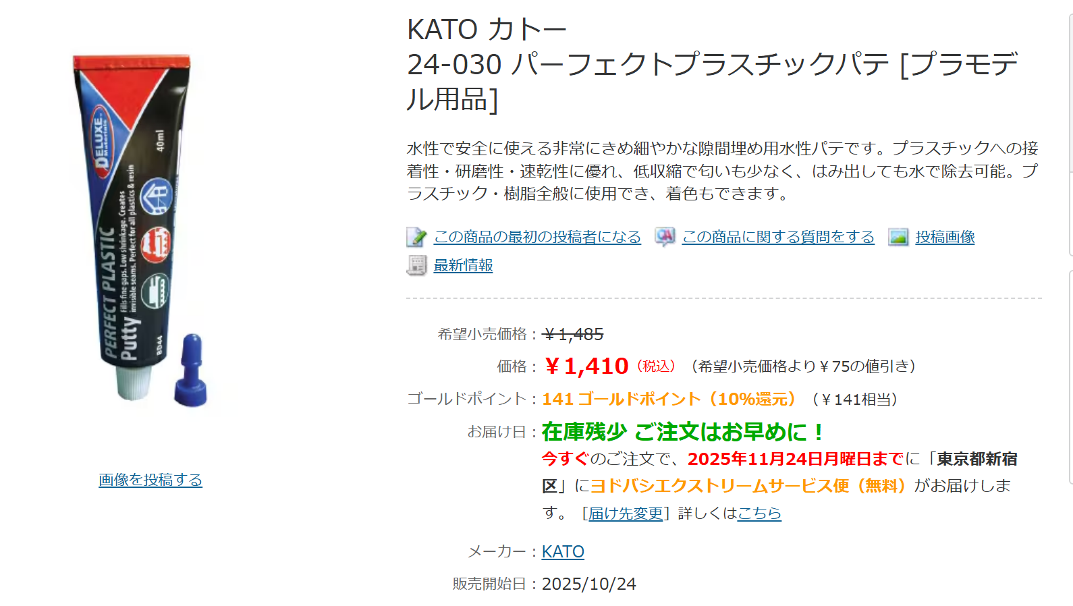Click the Q&A question icon
This screenshot has height=606, width=1073.
tap(665, 237)
